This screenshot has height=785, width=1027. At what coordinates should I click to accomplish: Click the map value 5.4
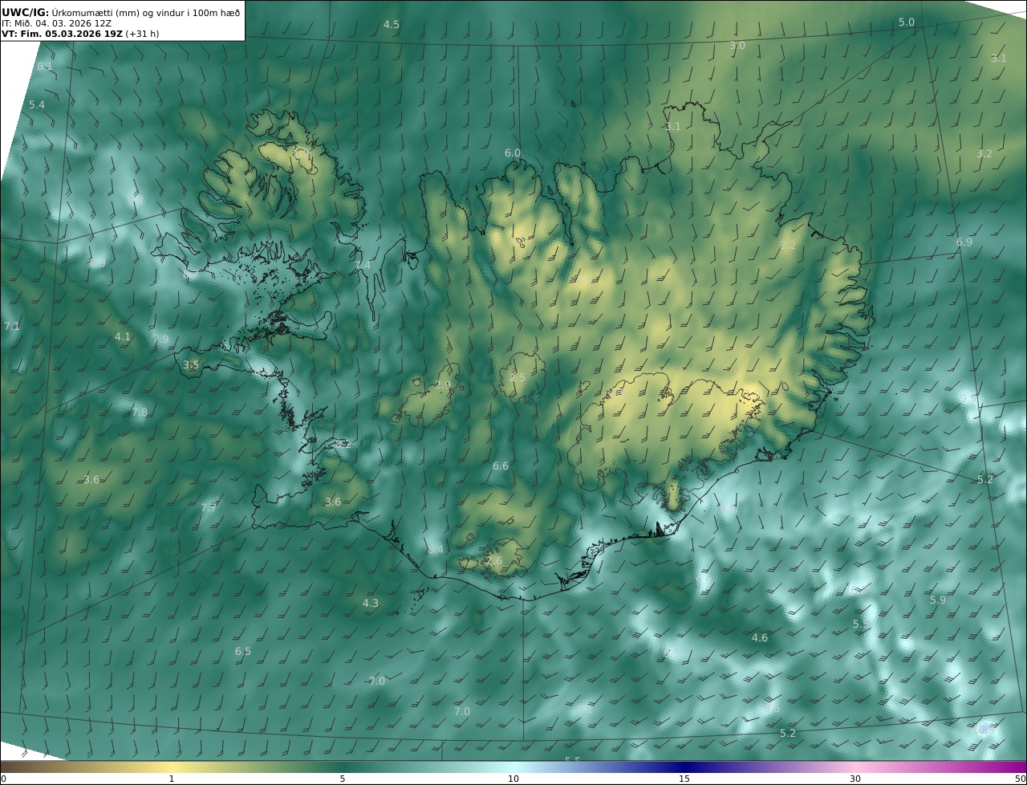[x=37, y=105]
